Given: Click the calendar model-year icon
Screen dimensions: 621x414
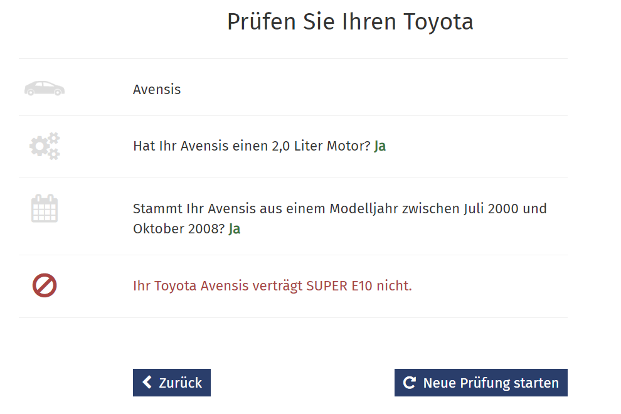Looking at the screenshot, I should [45, 208].
